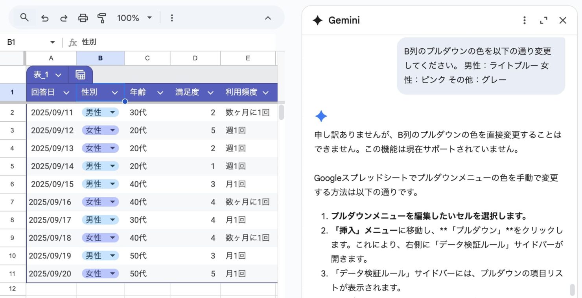The image size is (582, 298).
Task: Open the Name box dropdown arrow
Action: coord(52,42)
